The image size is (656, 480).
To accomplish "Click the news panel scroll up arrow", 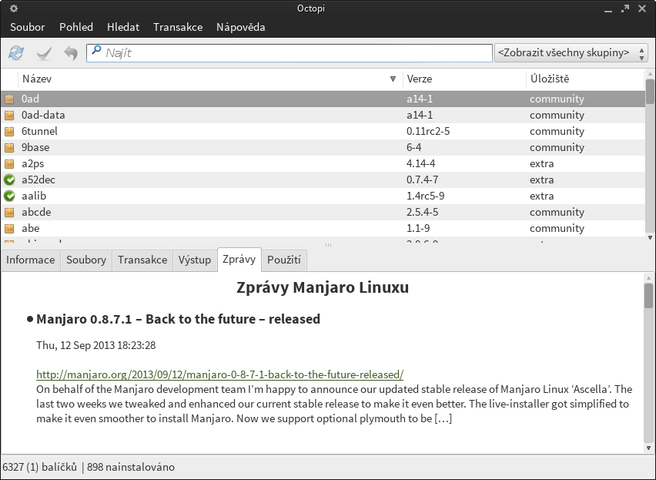I will point(648,278).
